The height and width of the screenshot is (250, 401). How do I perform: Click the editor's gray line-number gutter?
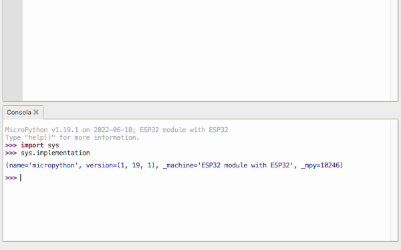(13, 50)
